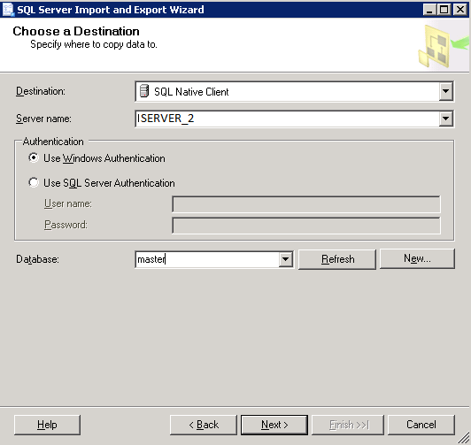Click the wizard icon in the title bar
This screenshot has width=471, height=445.
coord(8,10)
